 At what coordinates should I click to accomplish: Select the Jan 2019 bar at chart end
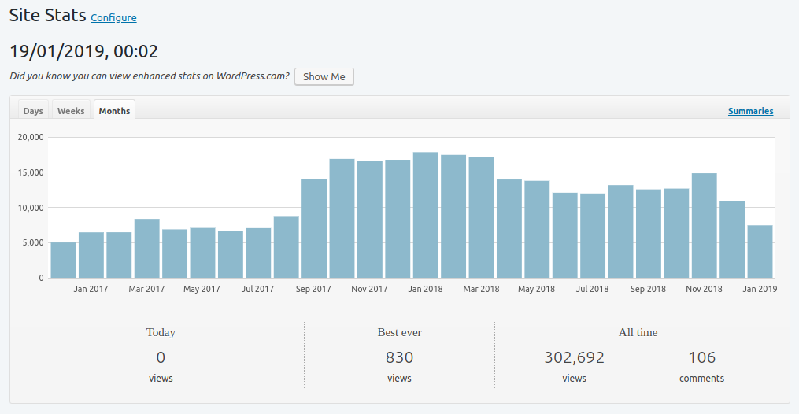(760, 252)
